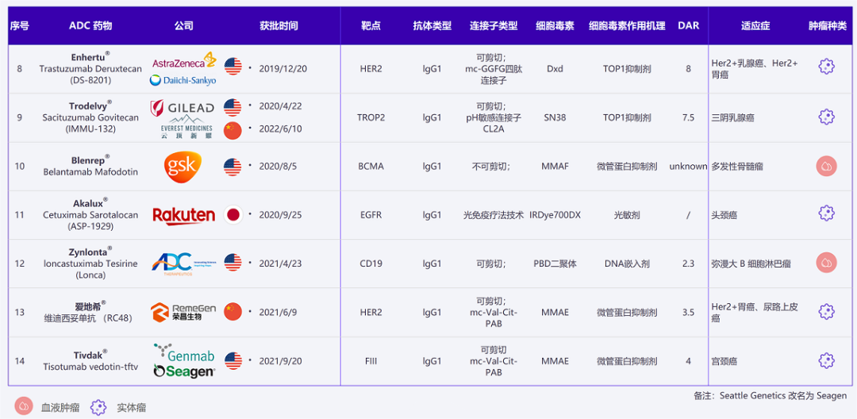Click the US flag in the Tivdak row

233,360
